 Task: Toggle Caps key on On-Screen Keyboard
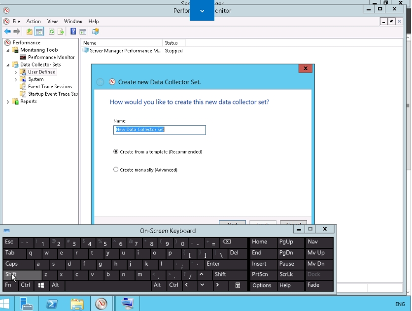[18, 264]
